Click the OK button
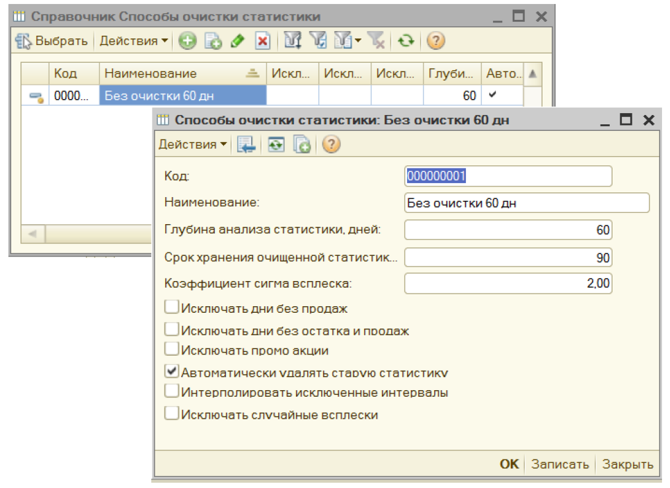This screenshot has width=670, height=488. point(509,464)
